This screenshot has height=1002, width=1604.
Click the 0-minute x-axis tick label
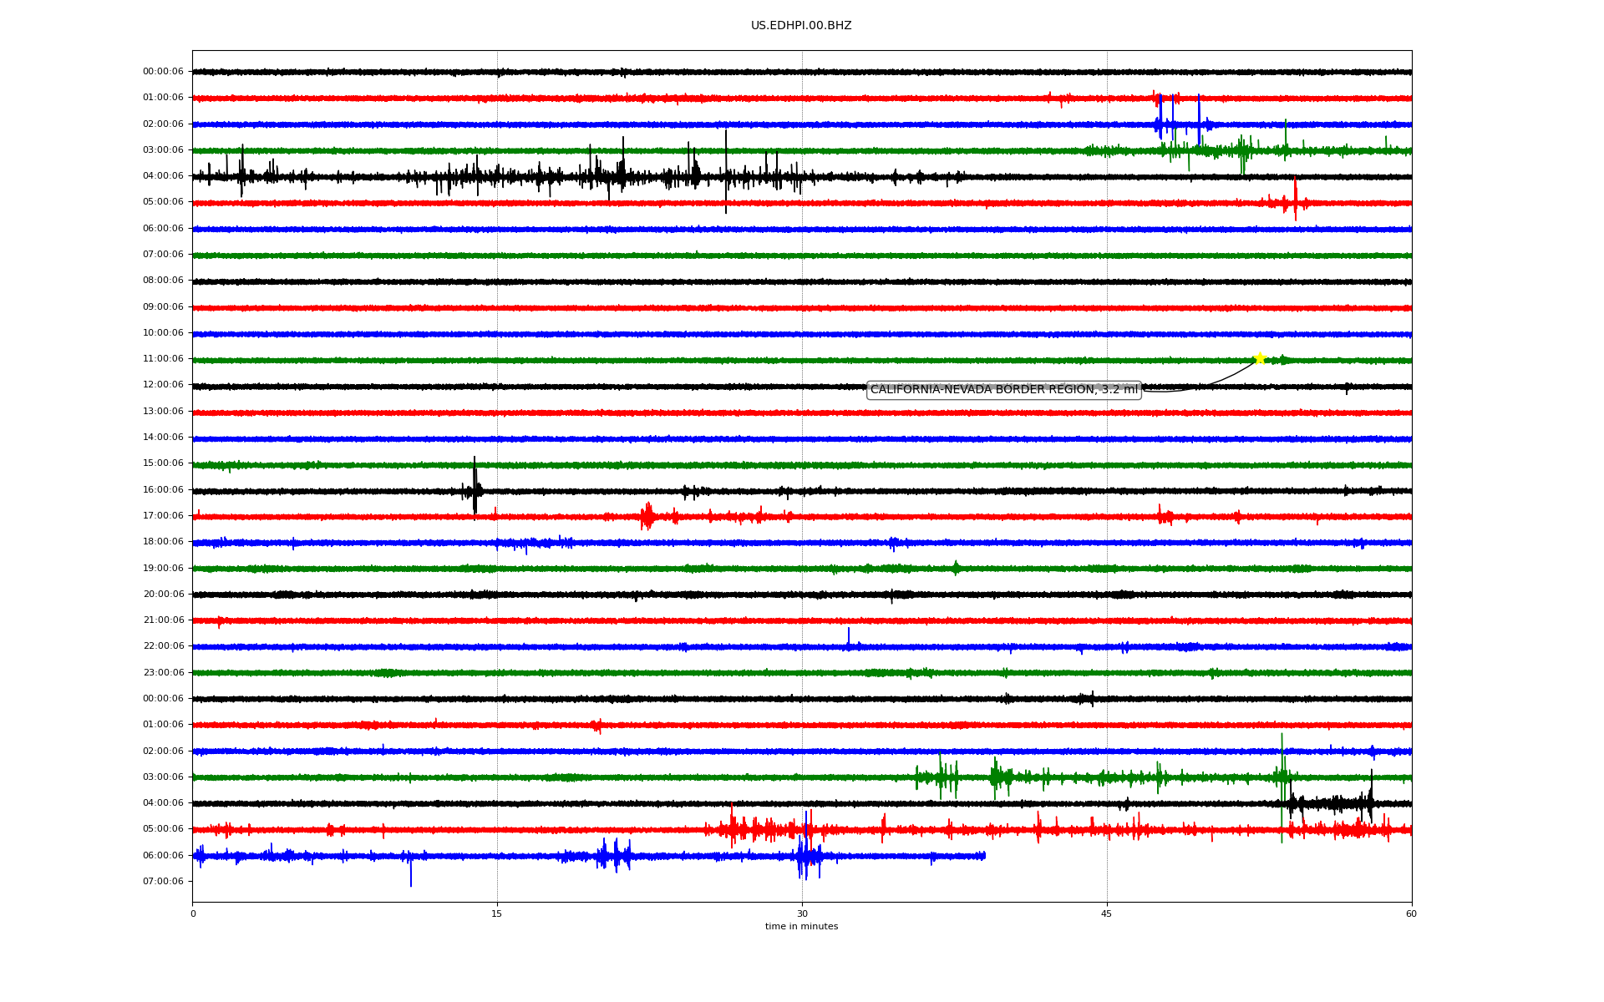pyautogui.click(x=193, y=913)
